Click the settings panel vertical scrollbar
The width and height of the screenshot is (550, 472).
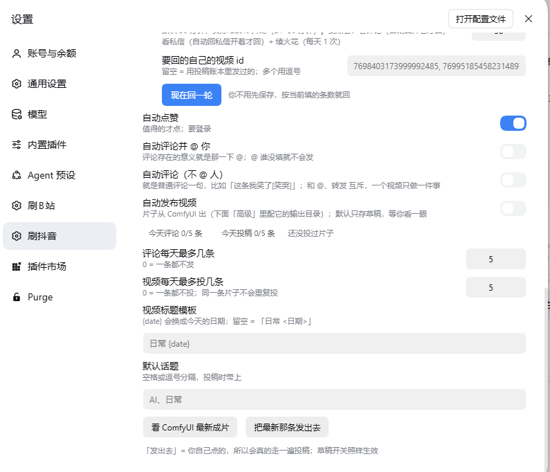coord(546,379)
